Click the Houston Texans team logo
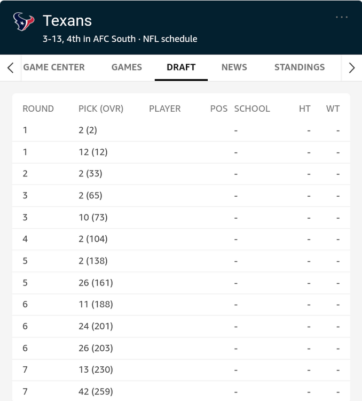 coord(23,22)
